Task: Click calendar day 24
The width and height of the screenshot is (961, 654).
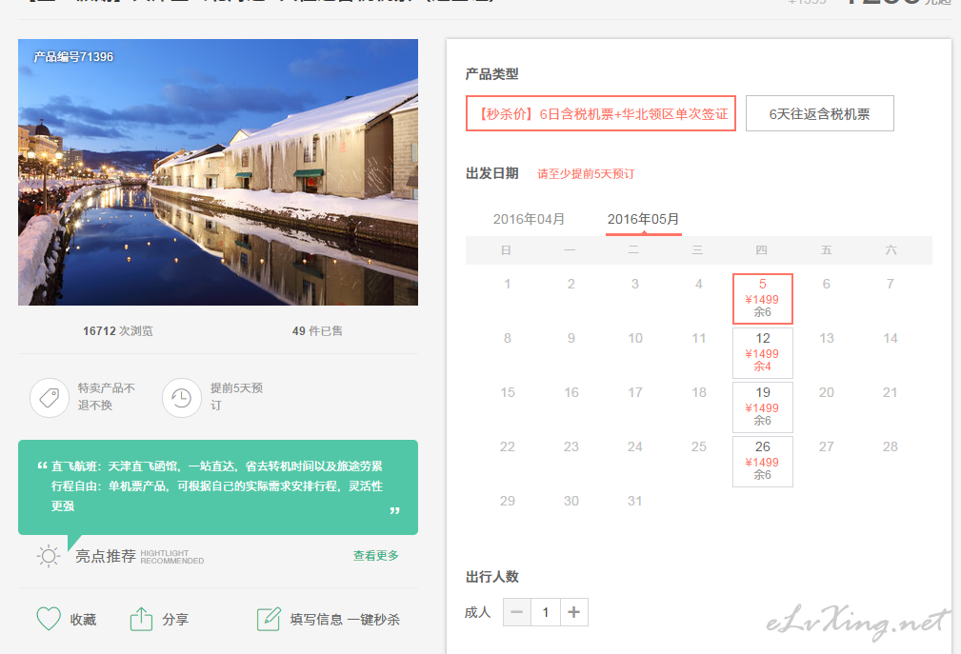Action: click(x=635, y=447)
